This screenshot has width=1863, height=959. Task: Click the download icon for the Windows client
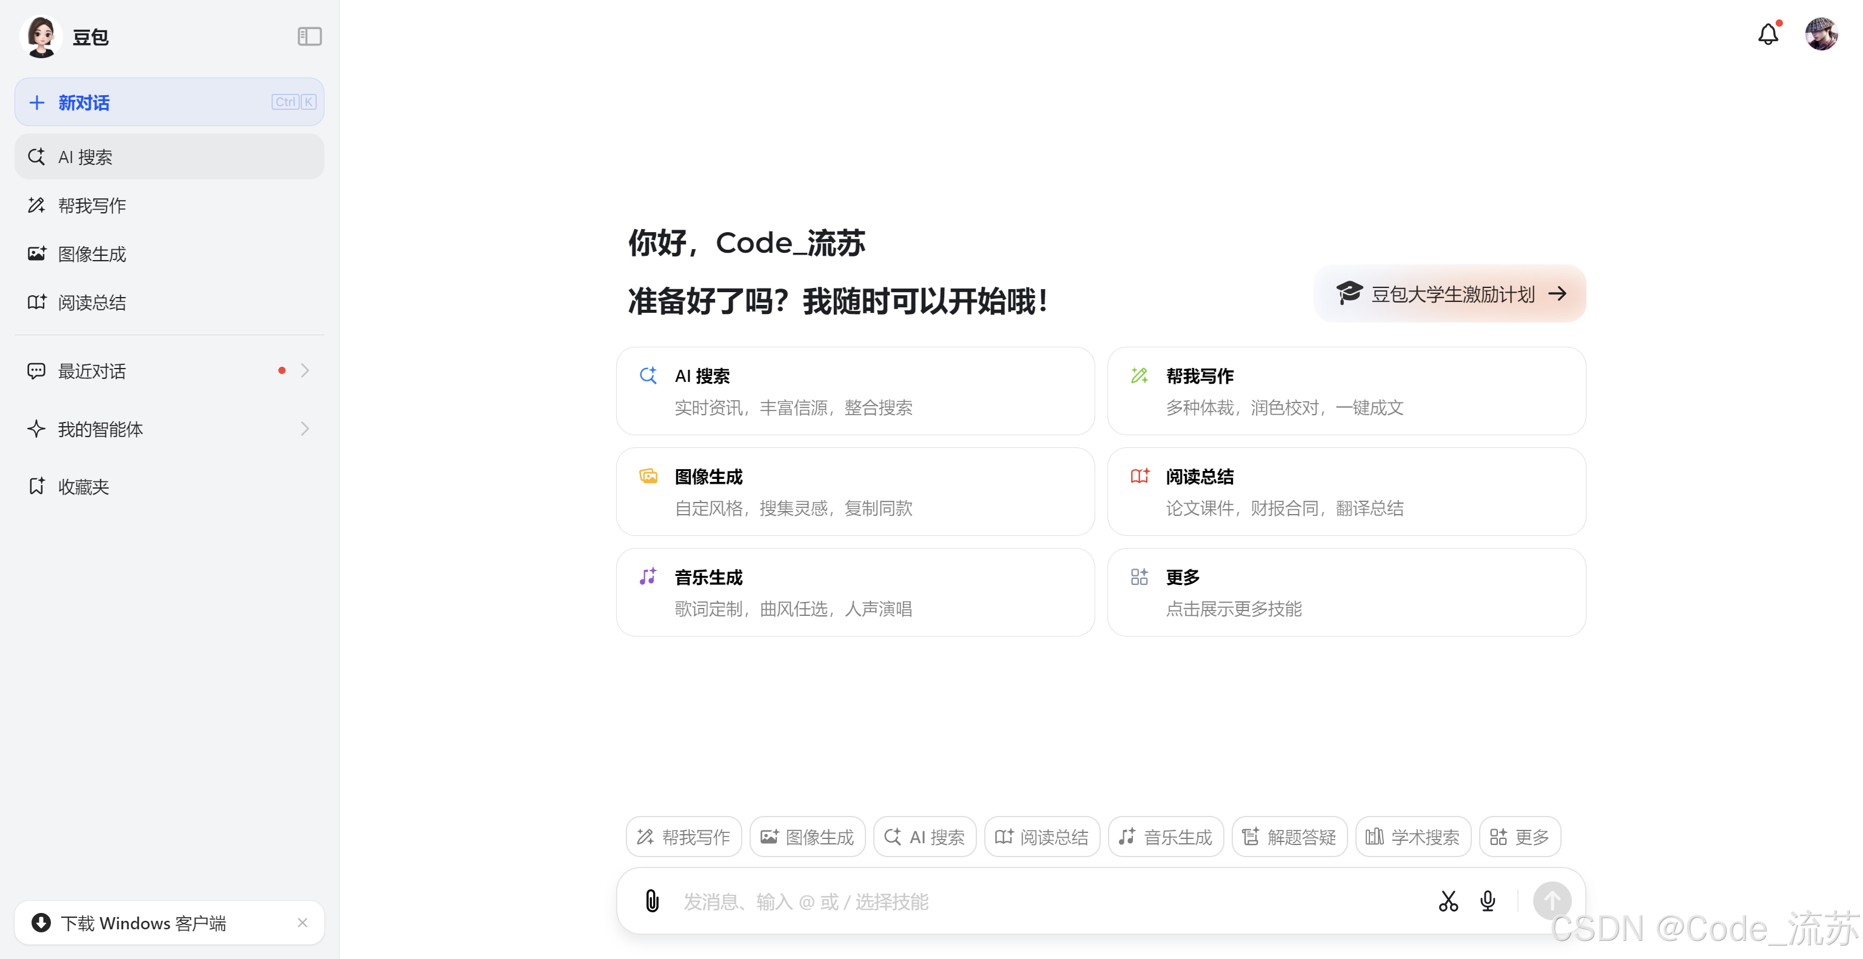coord(41,922)
